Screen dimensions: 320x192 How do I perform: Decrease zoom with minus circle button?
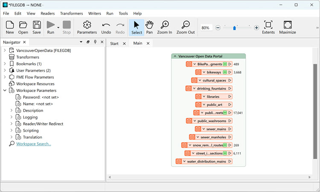tap(218, 28)
